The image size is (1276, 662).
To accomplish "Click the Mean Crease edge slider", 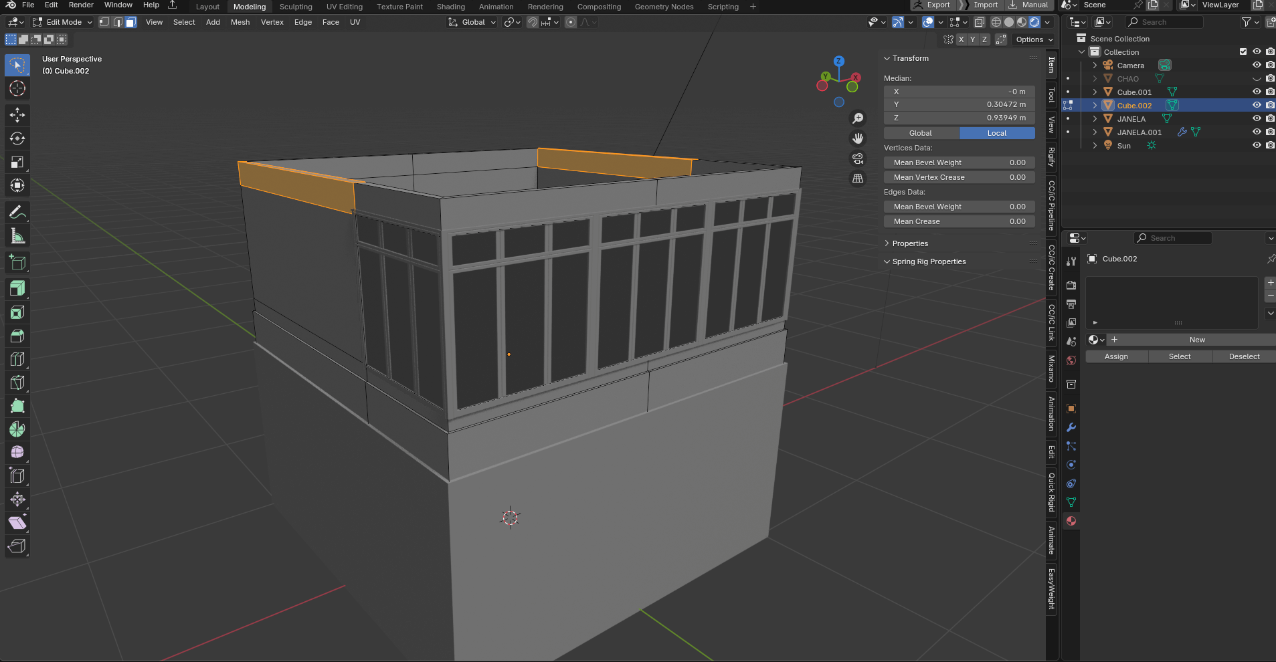I will point(960,221).
